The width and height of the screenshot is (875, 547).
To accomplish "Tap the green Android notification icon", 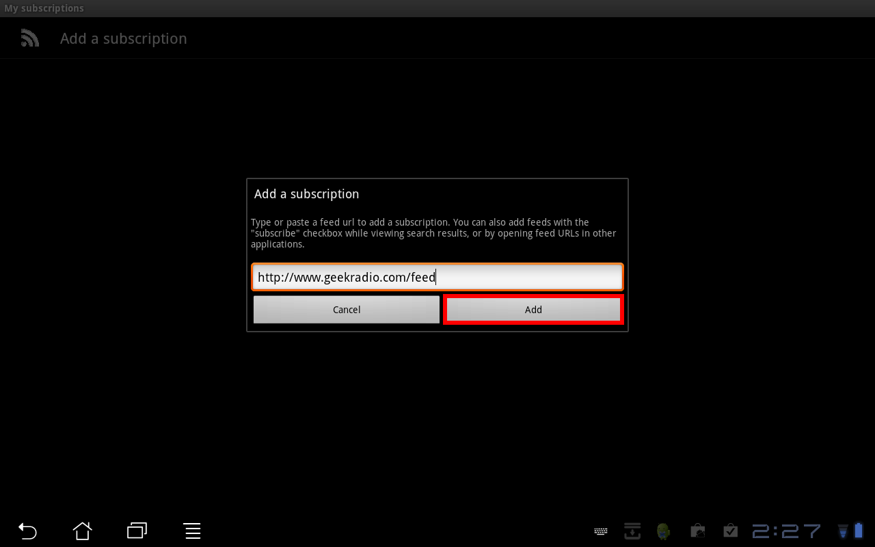I will 662,531.
